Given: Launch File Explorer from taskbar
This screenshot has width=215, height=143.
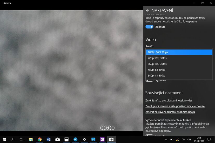Looking at the screenshot, I should click(31, 139).
